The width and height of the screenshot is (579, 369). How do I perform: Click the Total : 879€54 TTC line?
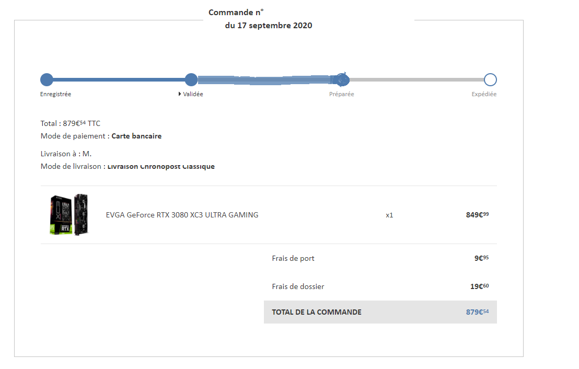click(x=70, y=123)
